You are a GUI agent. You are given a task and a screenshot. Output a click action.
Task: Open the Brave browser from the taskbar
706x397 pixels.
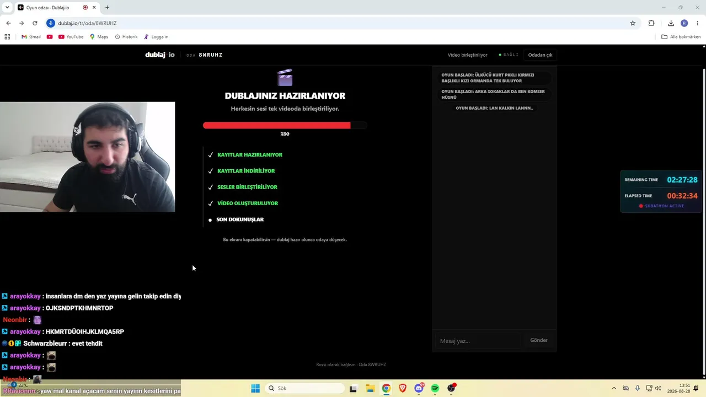point(403,388)
